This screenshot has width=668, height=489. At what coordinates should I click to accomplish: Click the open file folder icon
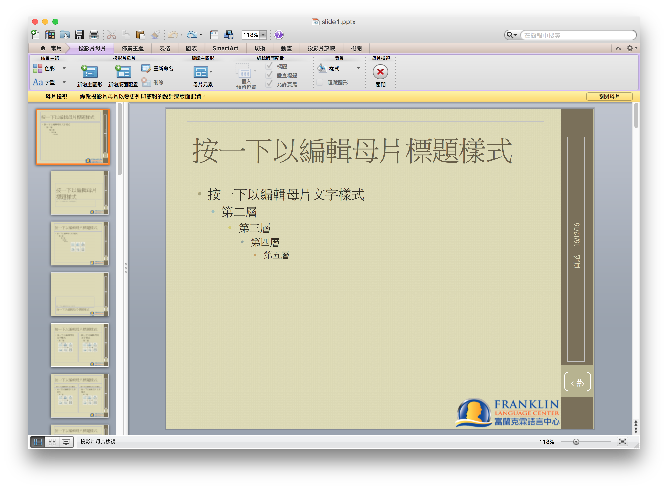[x=65, y=35]
